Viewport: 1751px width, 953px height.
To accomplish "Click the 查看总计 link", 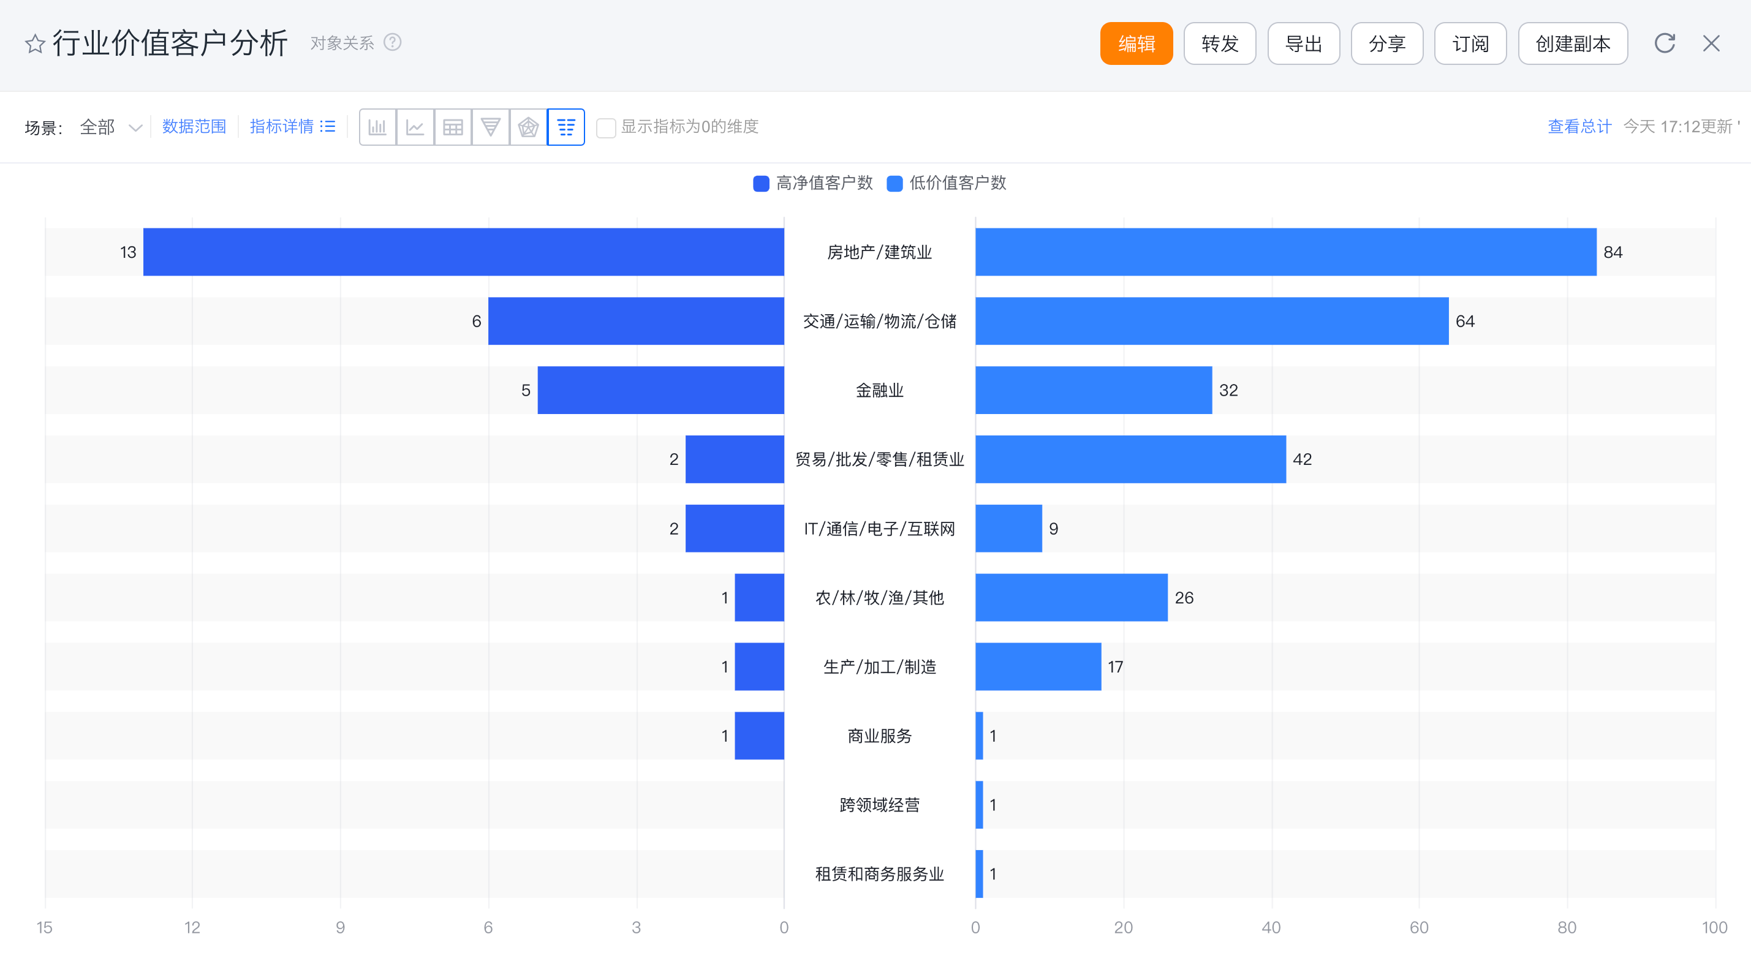I will click(x=1579, y=126).
